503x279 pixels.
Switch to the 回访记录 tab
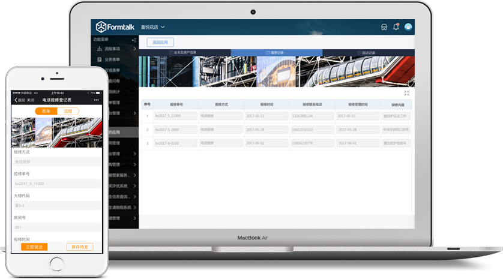(x=369, y=53)
